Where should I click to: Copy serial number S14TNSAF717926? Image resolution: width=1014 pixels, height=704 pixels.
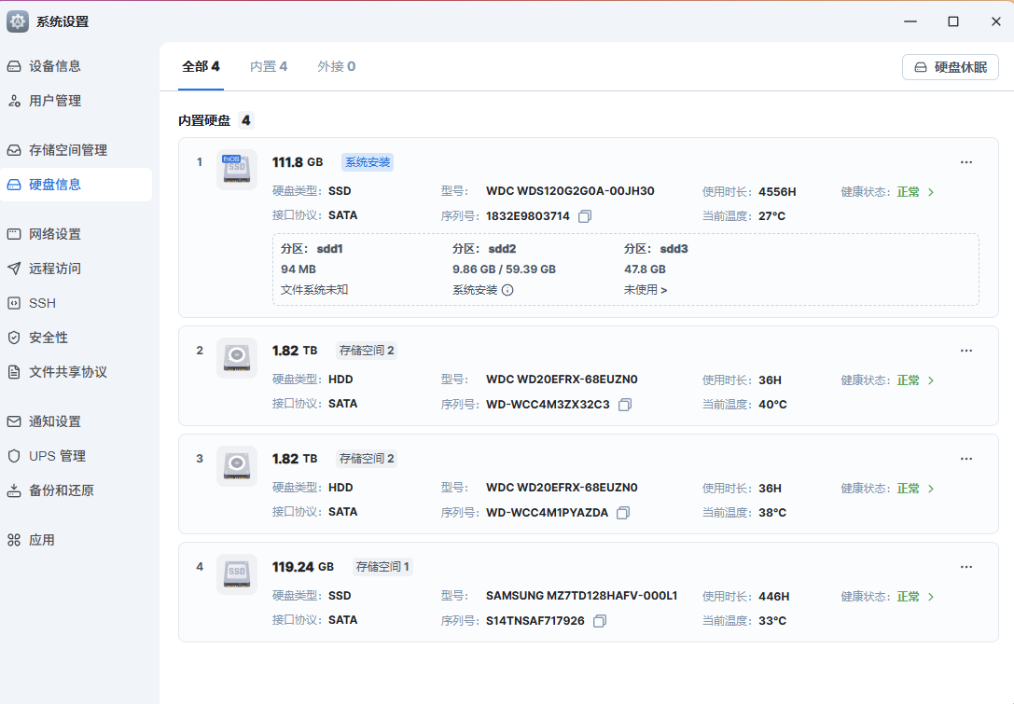tap(600, 621)
